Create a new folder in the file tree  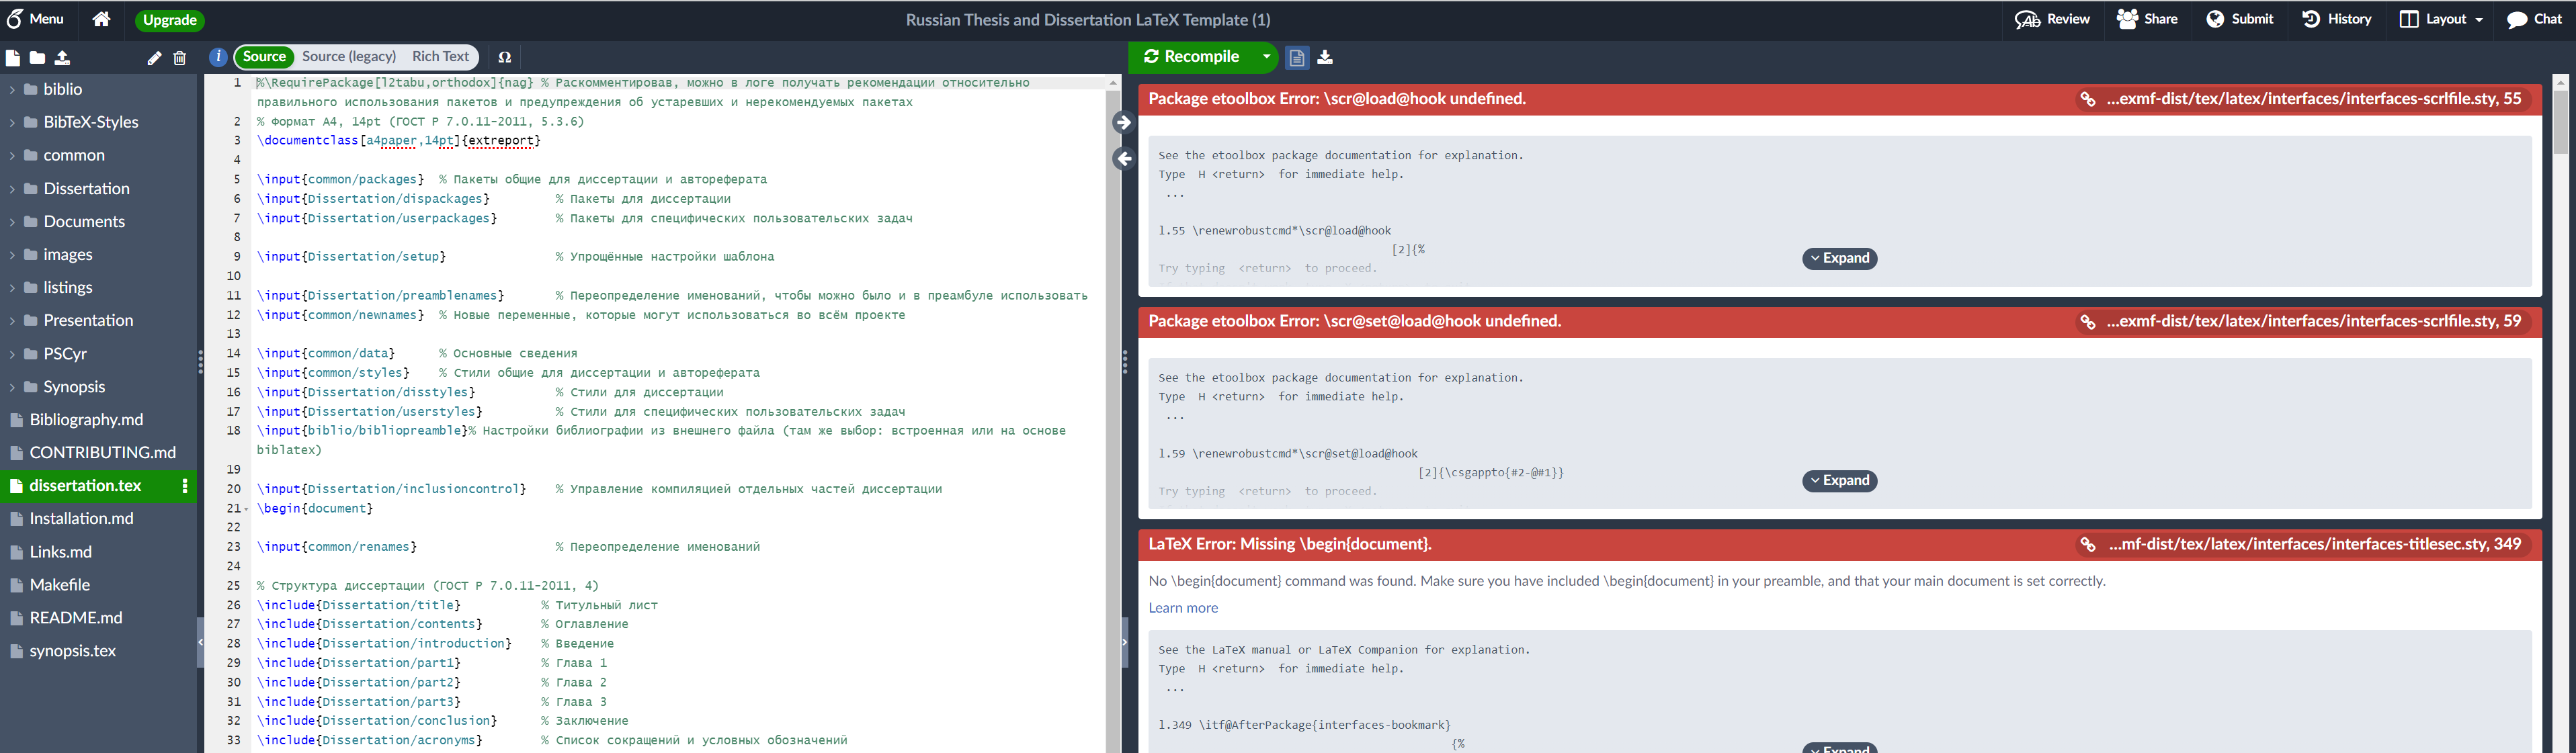37,58
